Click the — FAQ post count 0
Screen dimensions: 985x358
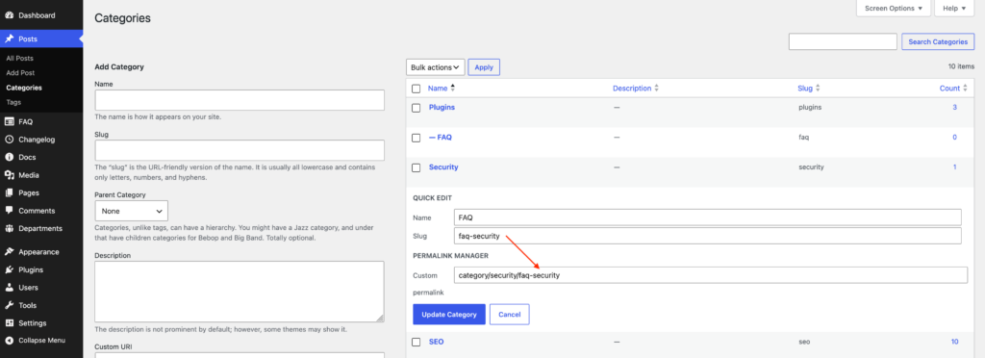point(955,137)
